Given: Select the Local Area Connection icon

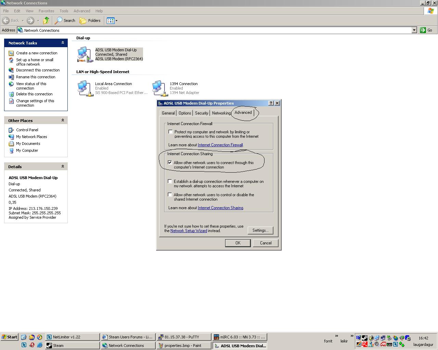Looking at the screenshot, I should (85, 88).
